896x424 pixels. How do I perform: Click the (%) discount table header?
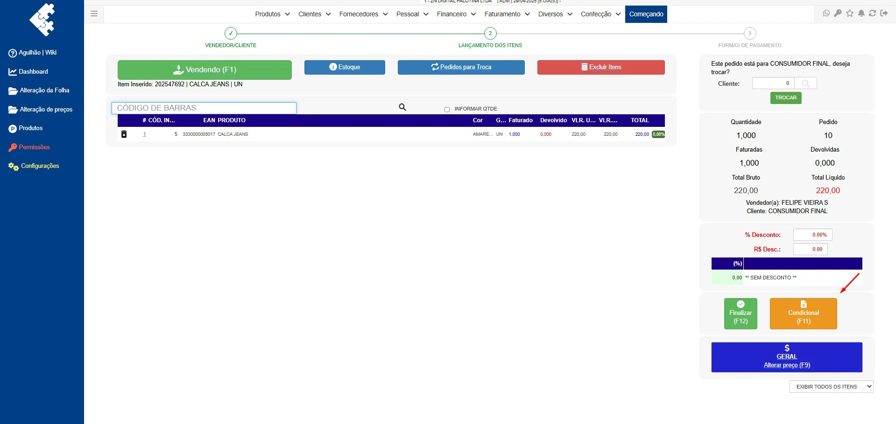738,264
